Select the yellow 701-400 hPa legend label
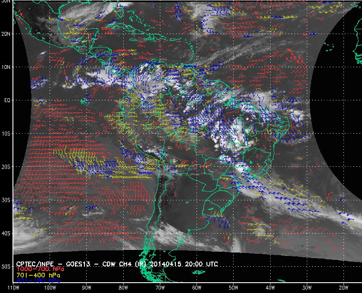The image size is (362, 293). 38,275
